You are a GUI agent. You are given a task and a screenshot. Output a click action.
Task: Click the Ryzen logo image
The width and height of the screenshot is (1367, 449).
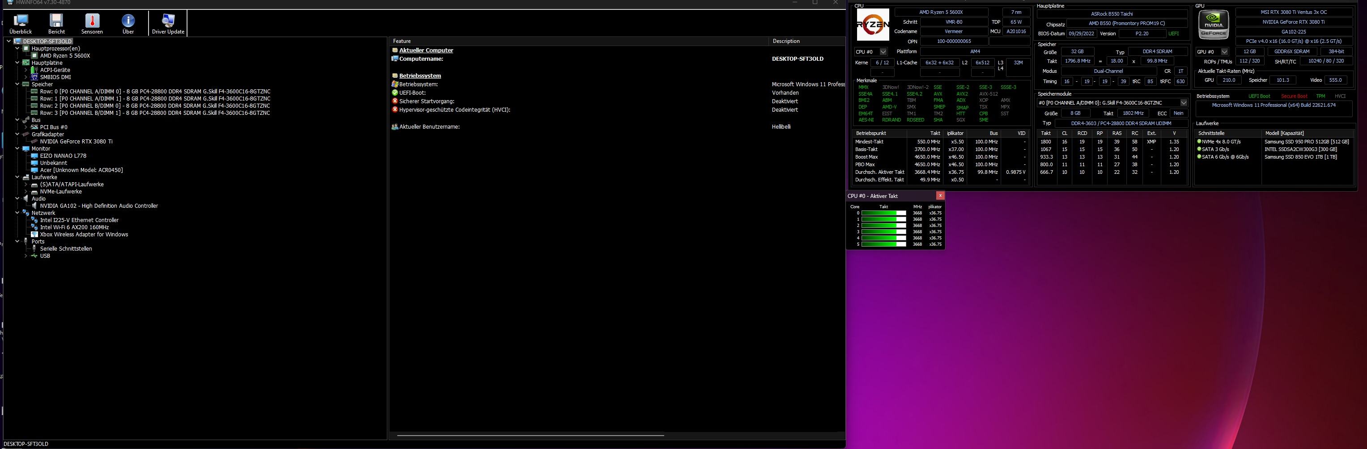873,25
